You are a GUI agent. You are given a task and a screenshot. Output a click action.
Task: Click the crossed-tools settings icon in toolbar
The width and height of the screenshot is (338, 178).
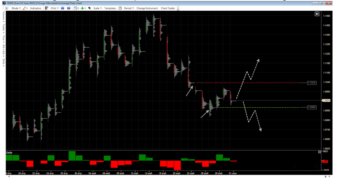pos(7,8)
